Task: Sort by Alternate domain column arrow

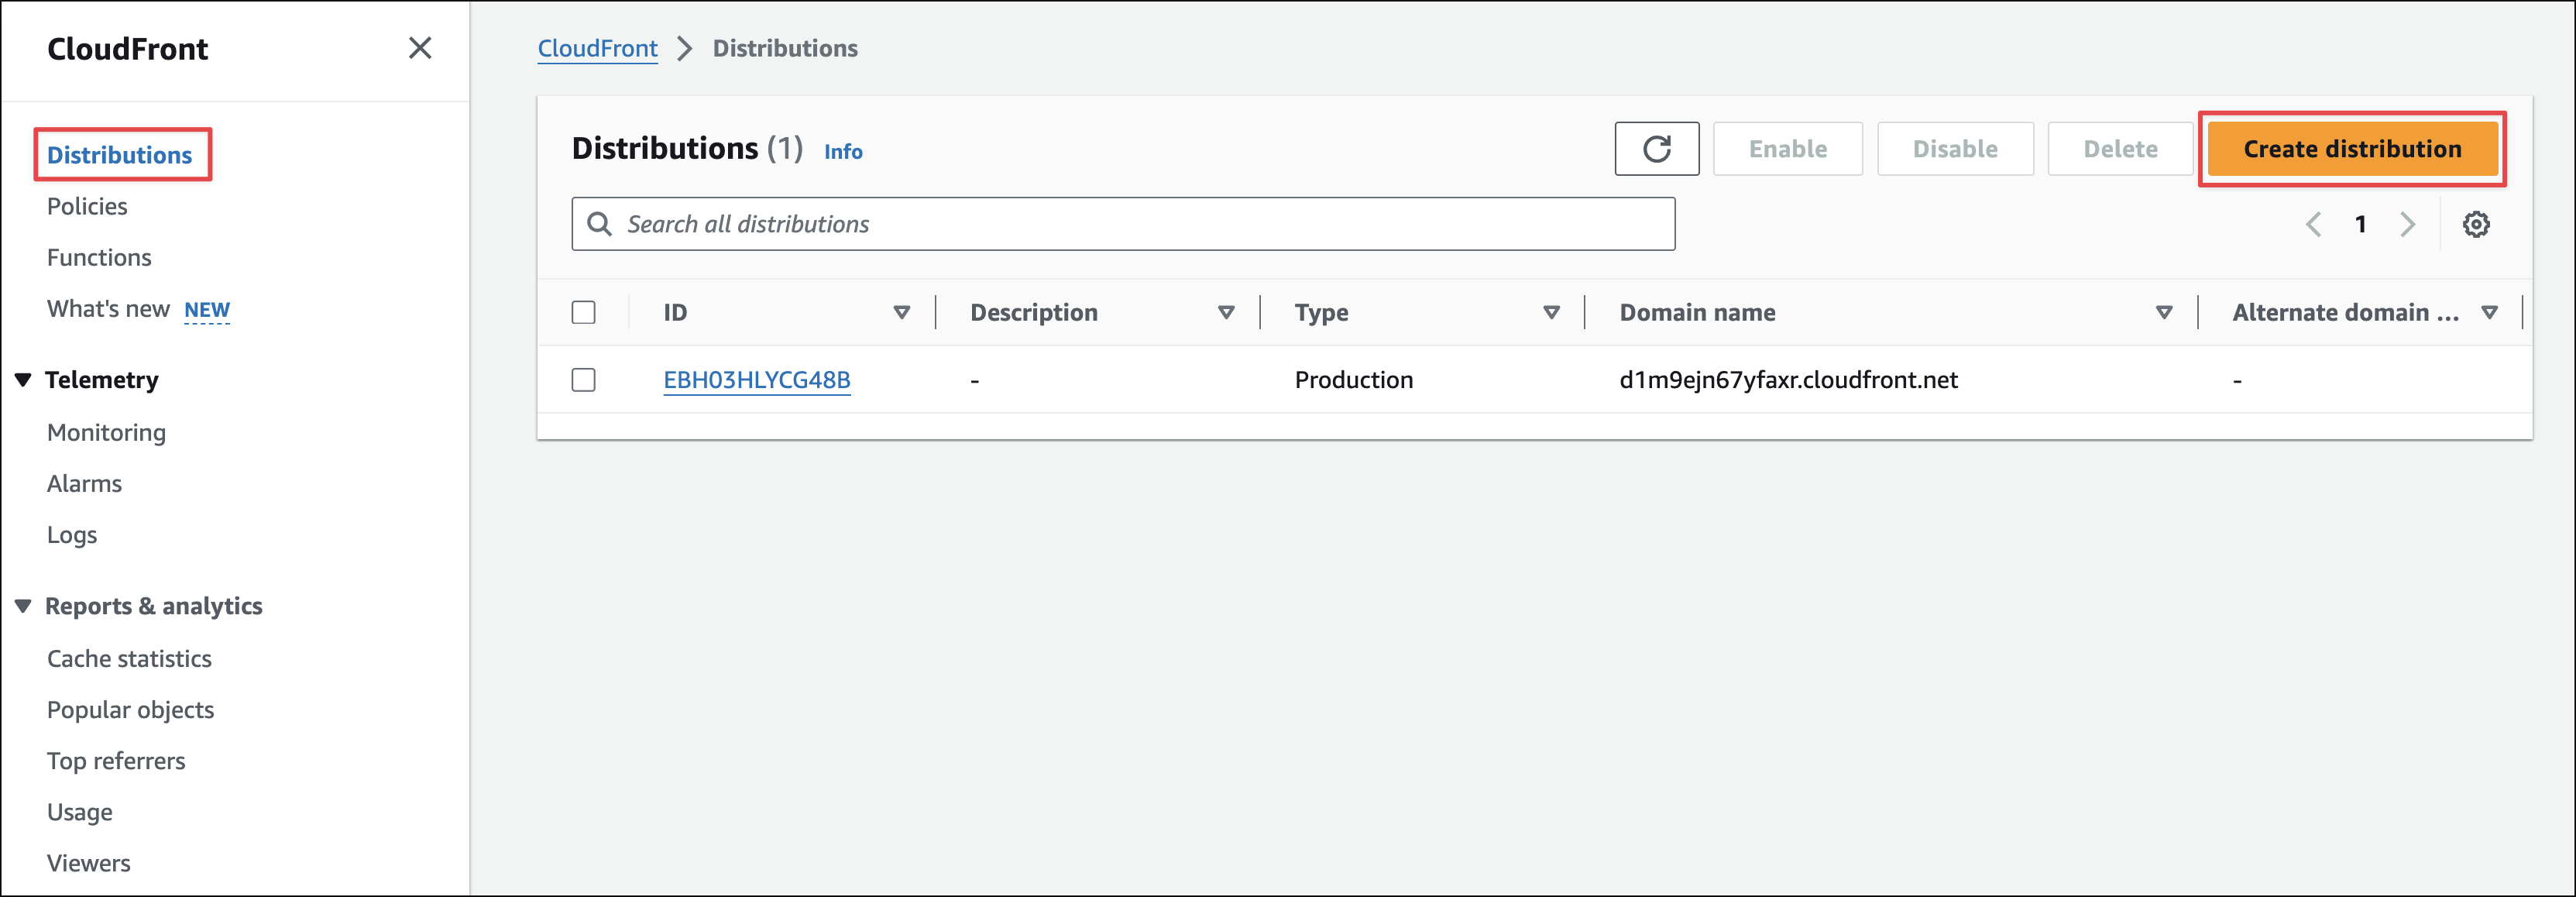Action: click(2489, 313)
